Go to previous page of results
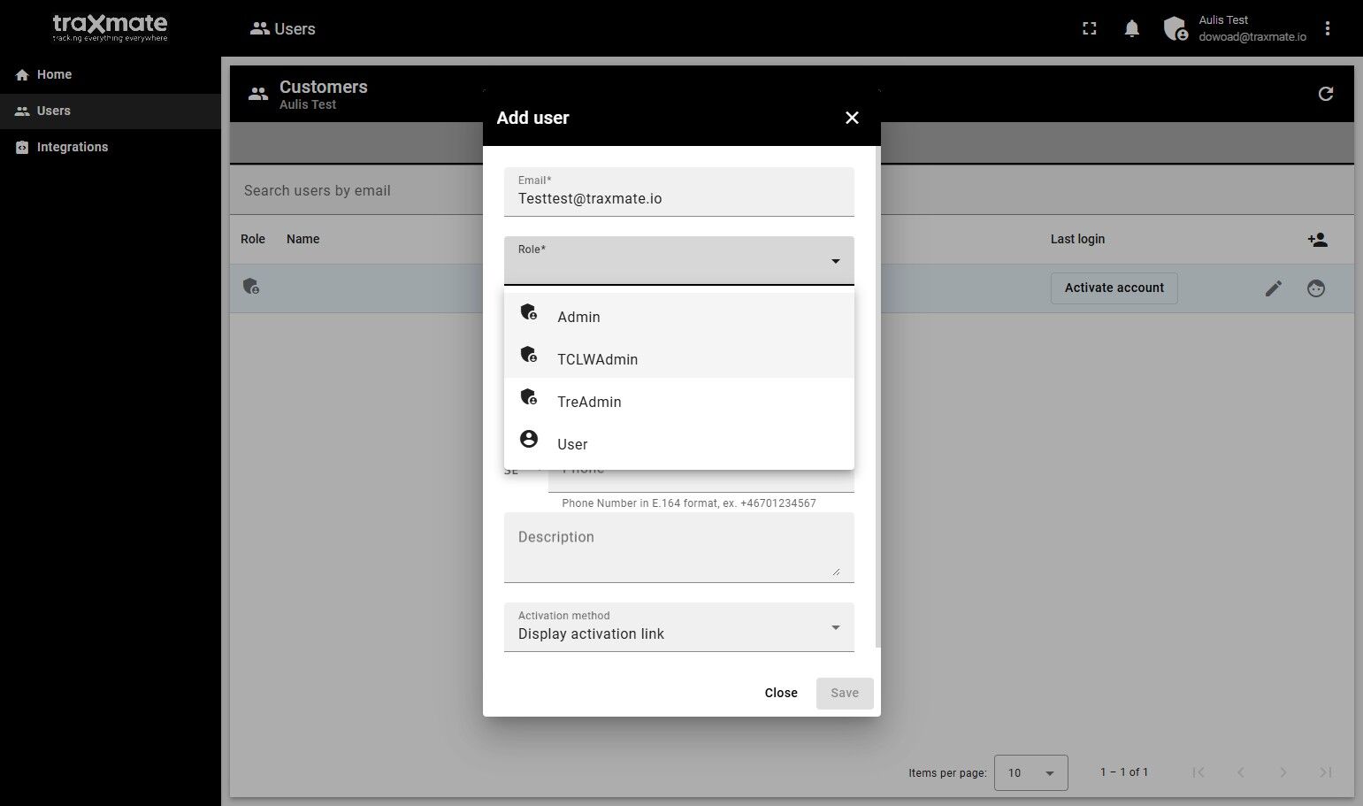 1241,772
